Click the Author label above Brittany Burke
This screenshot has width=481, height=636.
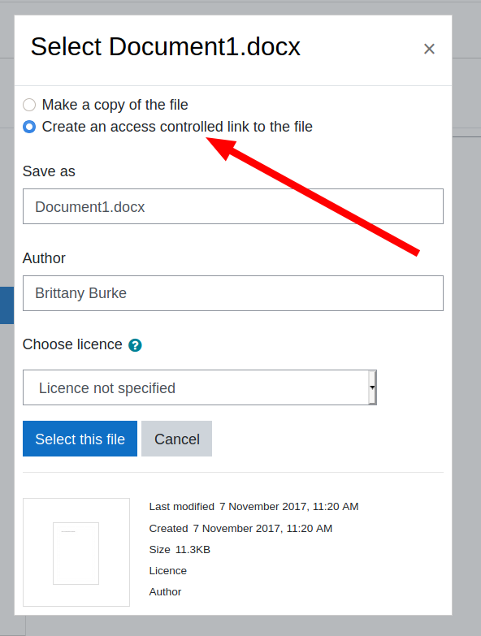(44, 258)
